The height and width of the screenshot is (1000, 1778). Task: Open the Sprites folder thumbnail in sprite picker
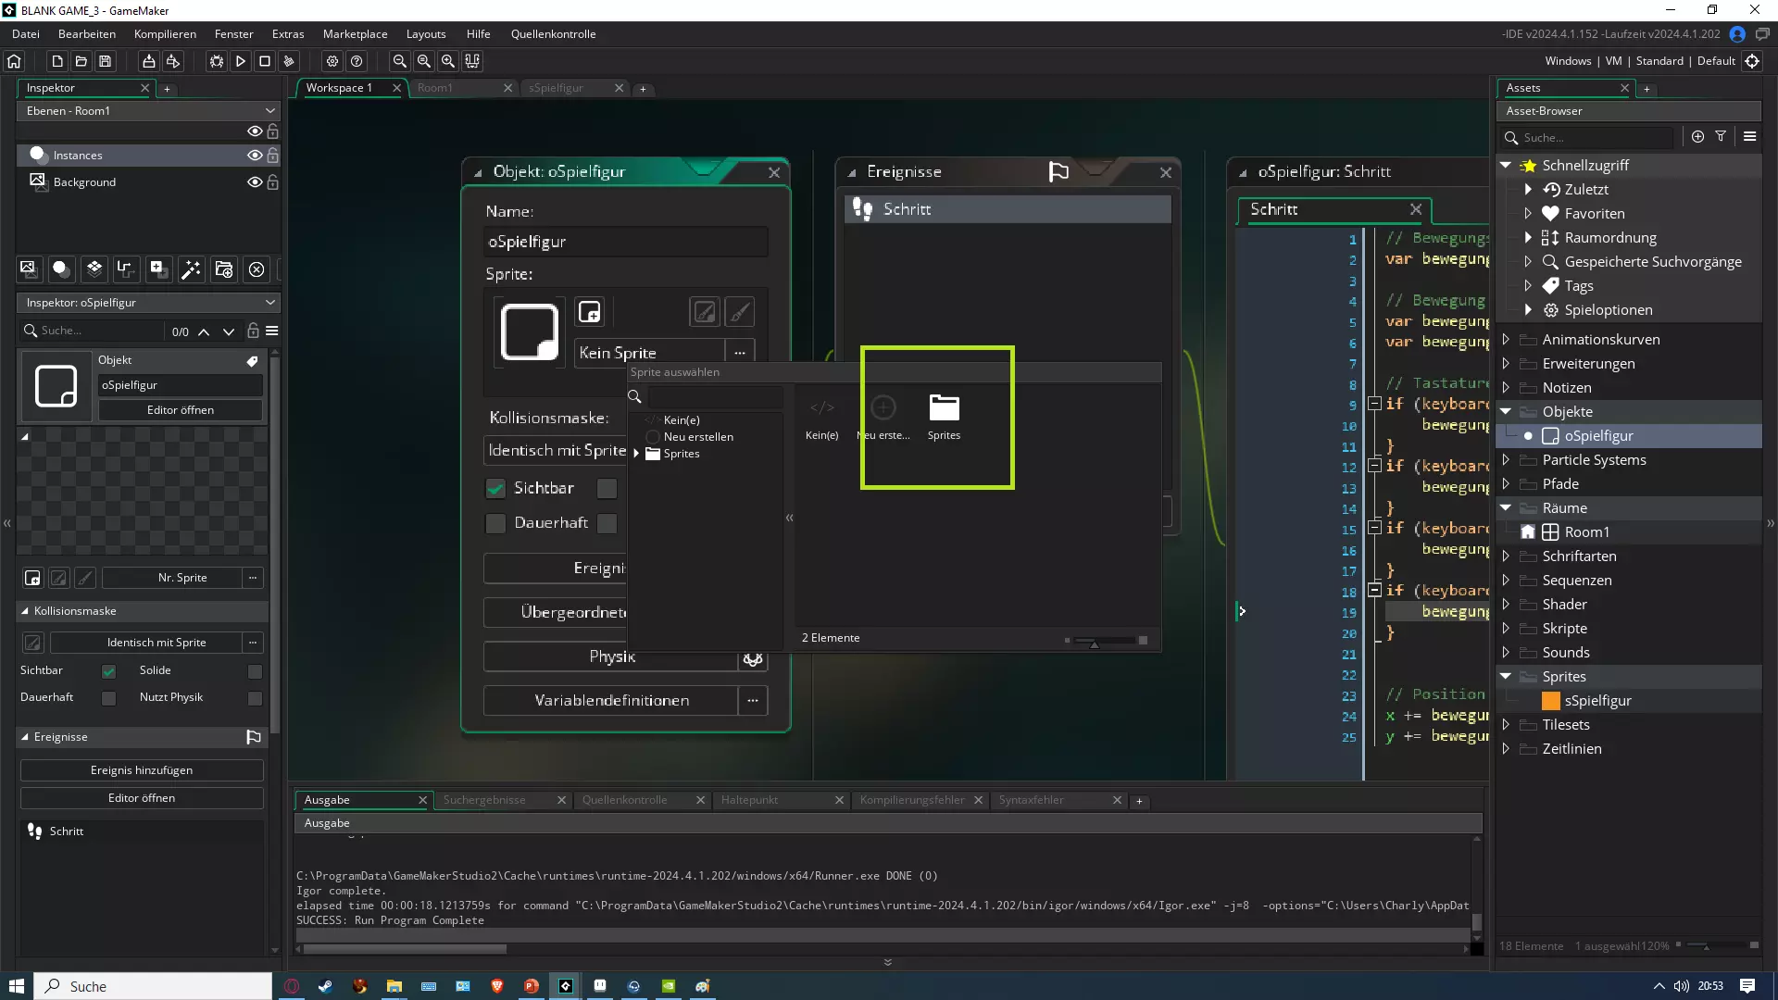coord(944,408)
